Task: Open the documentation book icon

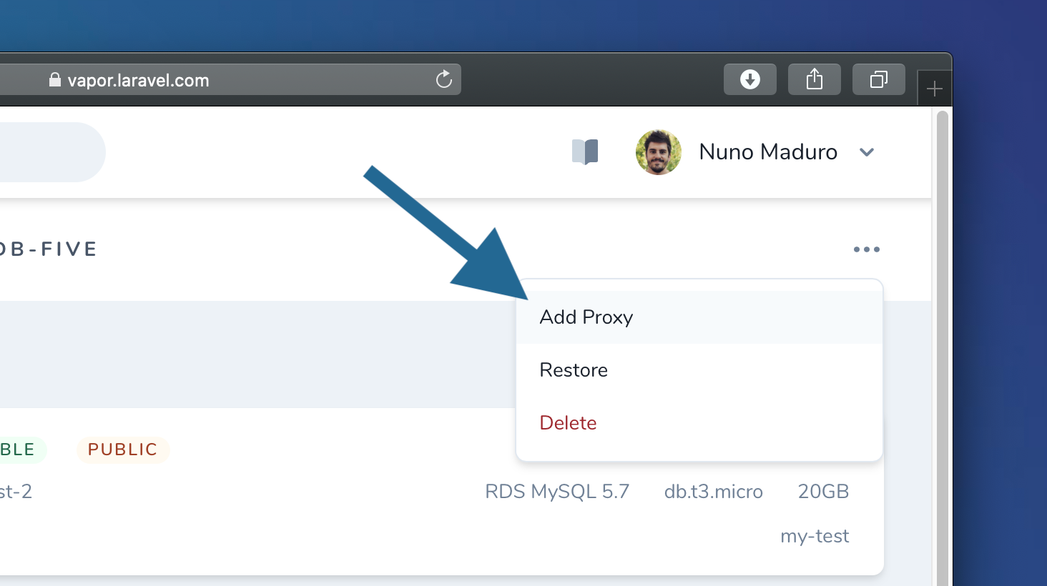Action: [x=585, y=152]
